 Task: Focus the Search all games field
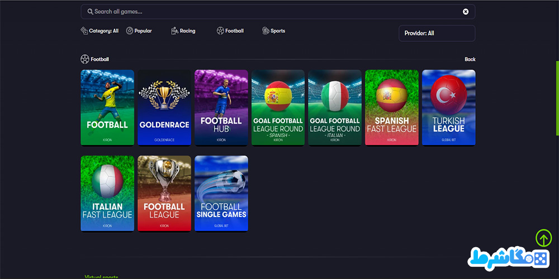[x=278, y=12]
